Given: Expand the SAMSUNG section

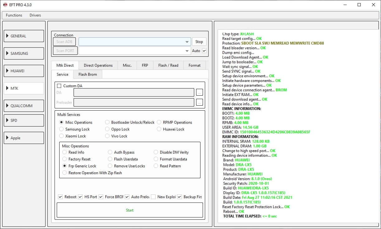Looking at the screenshot, I should pyautogui.click(x=24, y=53).
